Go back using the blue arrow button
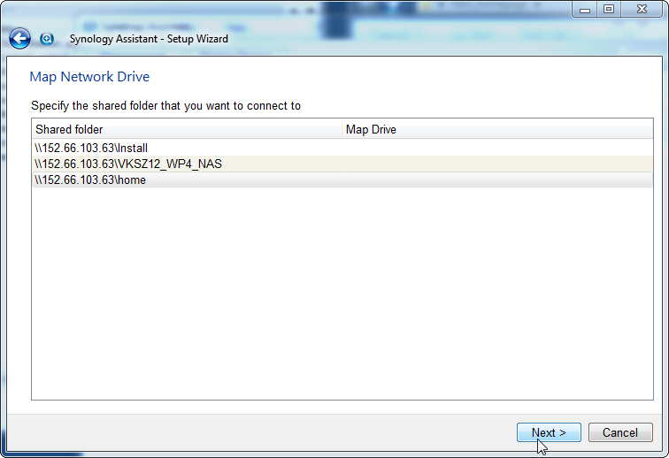Image resolution: width=669 pixels, height=458 pixels. [x=19, y=39]
